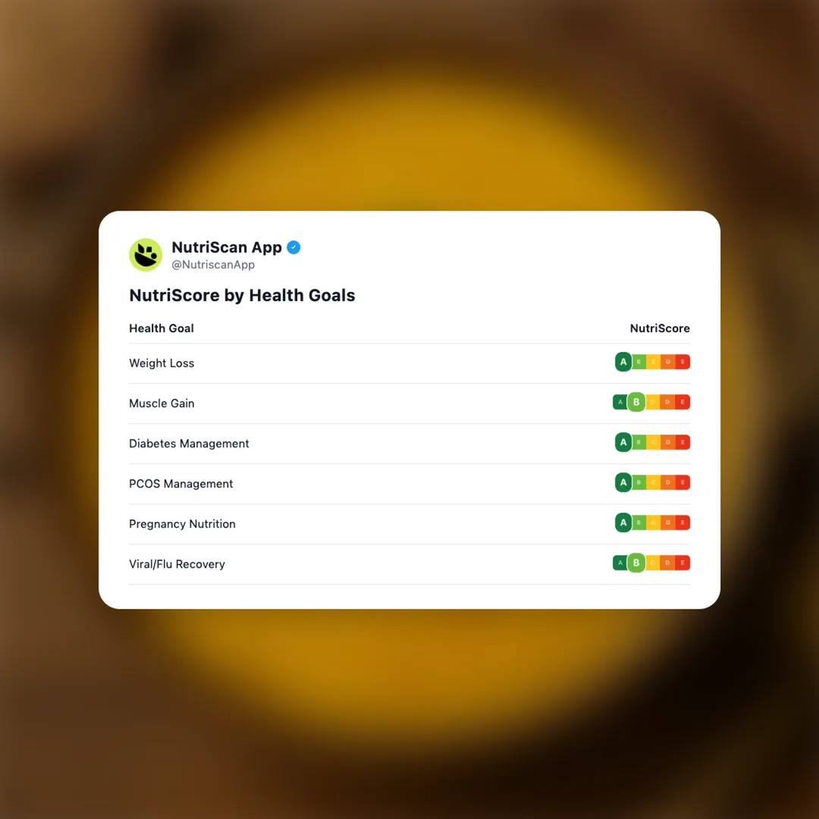Image resolution: width=819 pixels, height=819 pixels.
Task: Click the blue verified badge icon
Action: pyautogui.click(x=293, y=247)
